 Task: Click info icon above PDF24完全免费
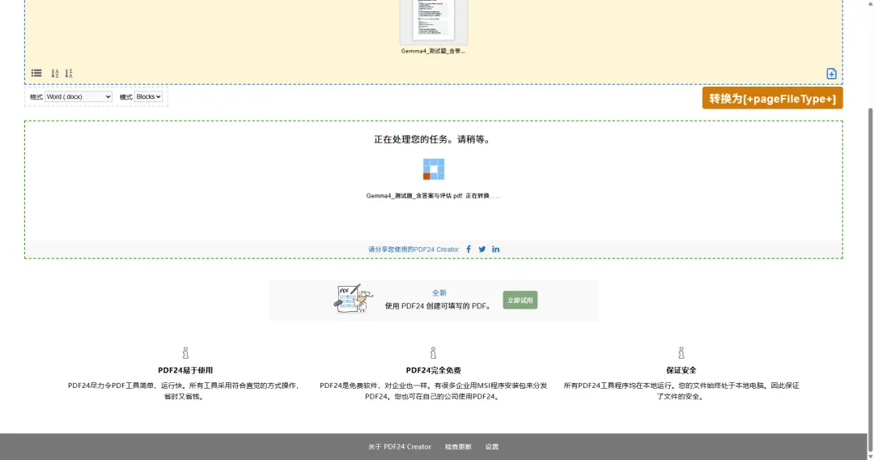pyautogui.click(x=433, y=353)
